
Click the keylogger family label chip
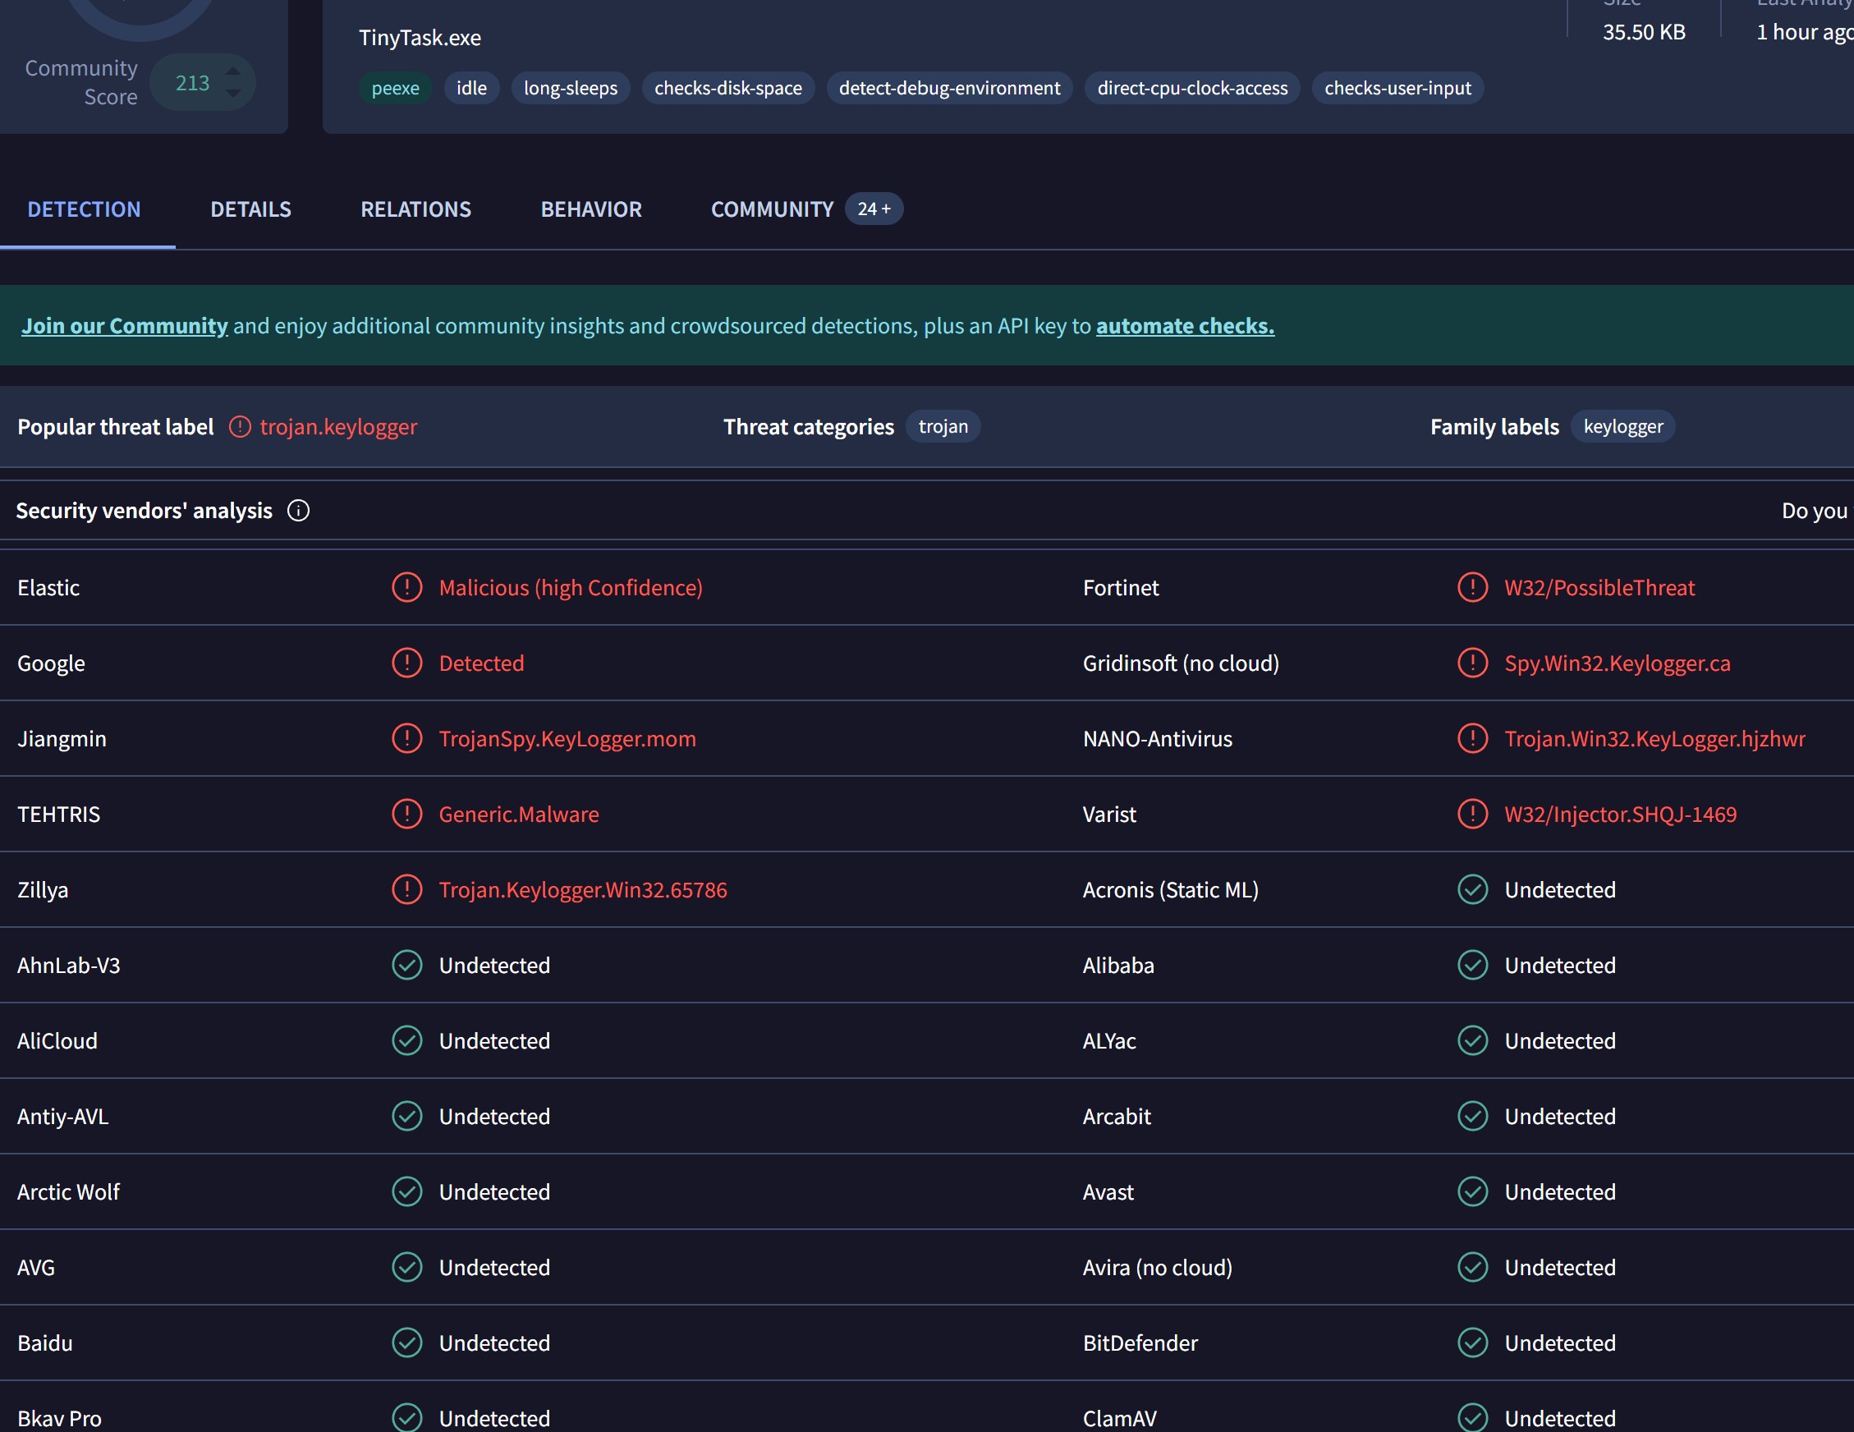coord(1623,427)
